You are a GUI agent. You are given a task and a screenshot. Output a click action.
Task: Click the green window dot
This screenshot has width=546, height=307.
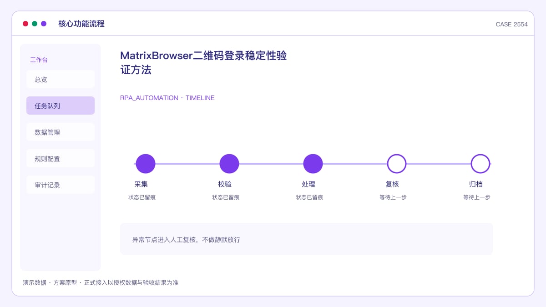35,24
